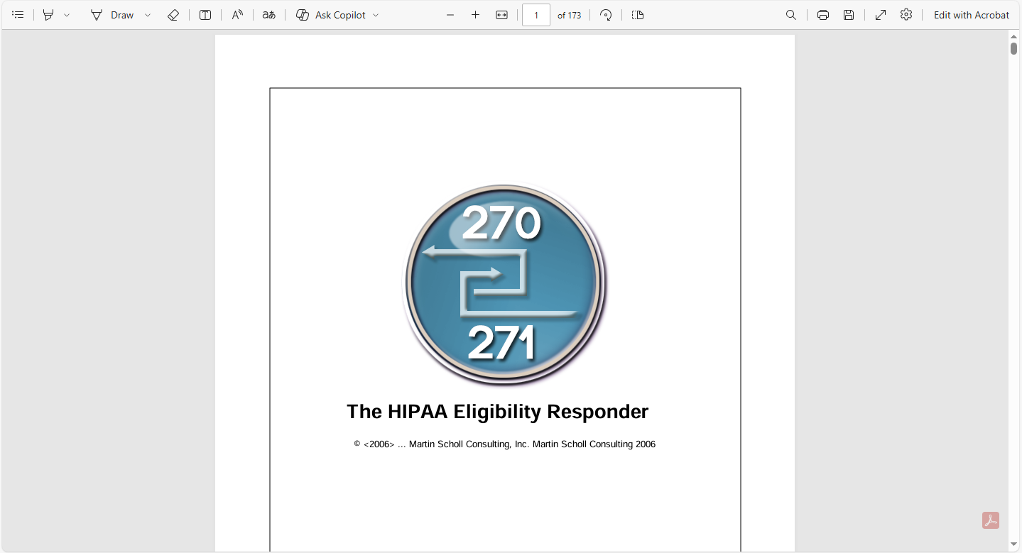Click the "of 173" page count
This screenshot has width=1022, height=553.
pyautogui.click(x=570, y=15)
